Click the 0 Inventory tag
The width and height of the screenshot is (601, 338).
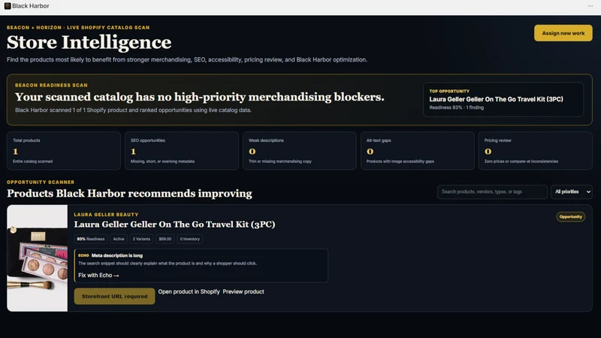pos(190,239)
